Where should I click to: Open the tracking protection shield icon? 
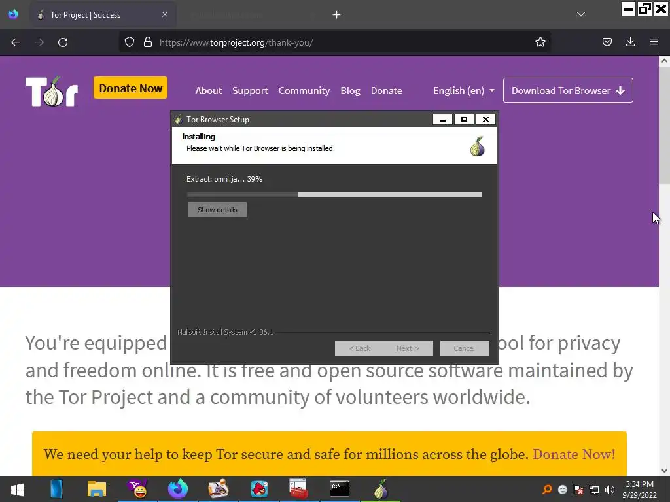(x=130, y=42)
